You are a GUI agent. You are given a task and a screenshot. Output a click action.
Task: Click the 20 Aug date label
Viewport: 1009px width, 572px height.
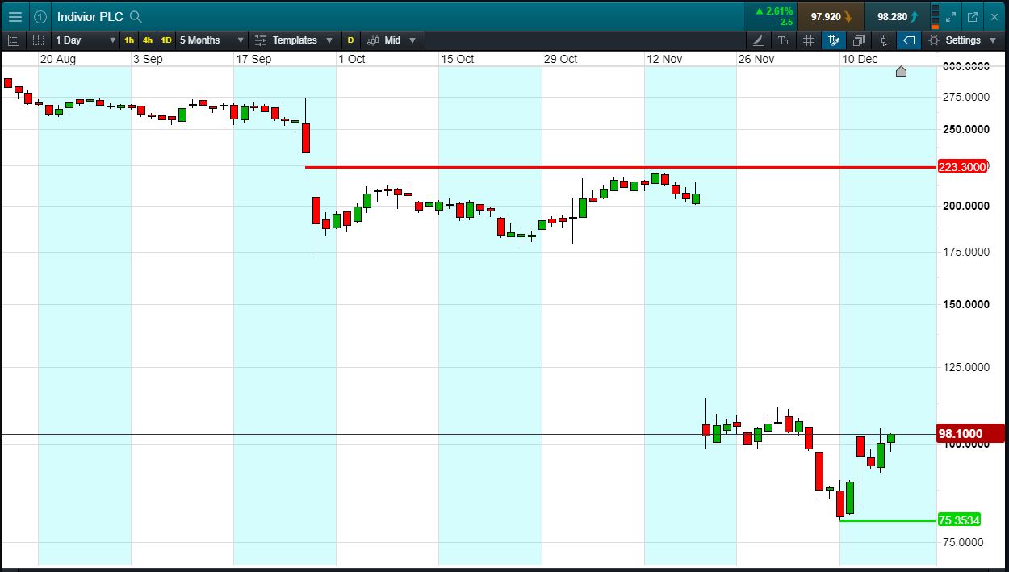coord(58,59)
